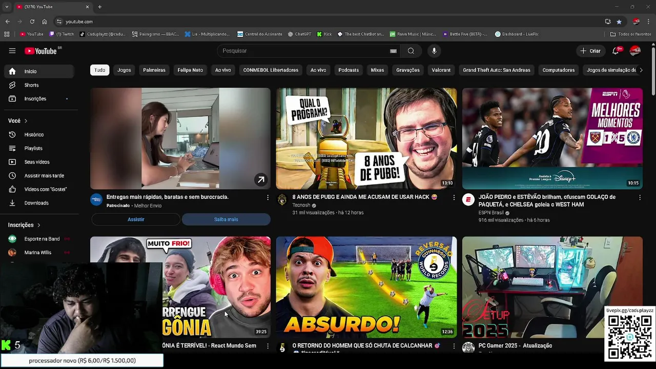Open options menu for JOÃO PEDRO e ESTÊVÃO video
The image size is (656, 369).
coord(640,197)
